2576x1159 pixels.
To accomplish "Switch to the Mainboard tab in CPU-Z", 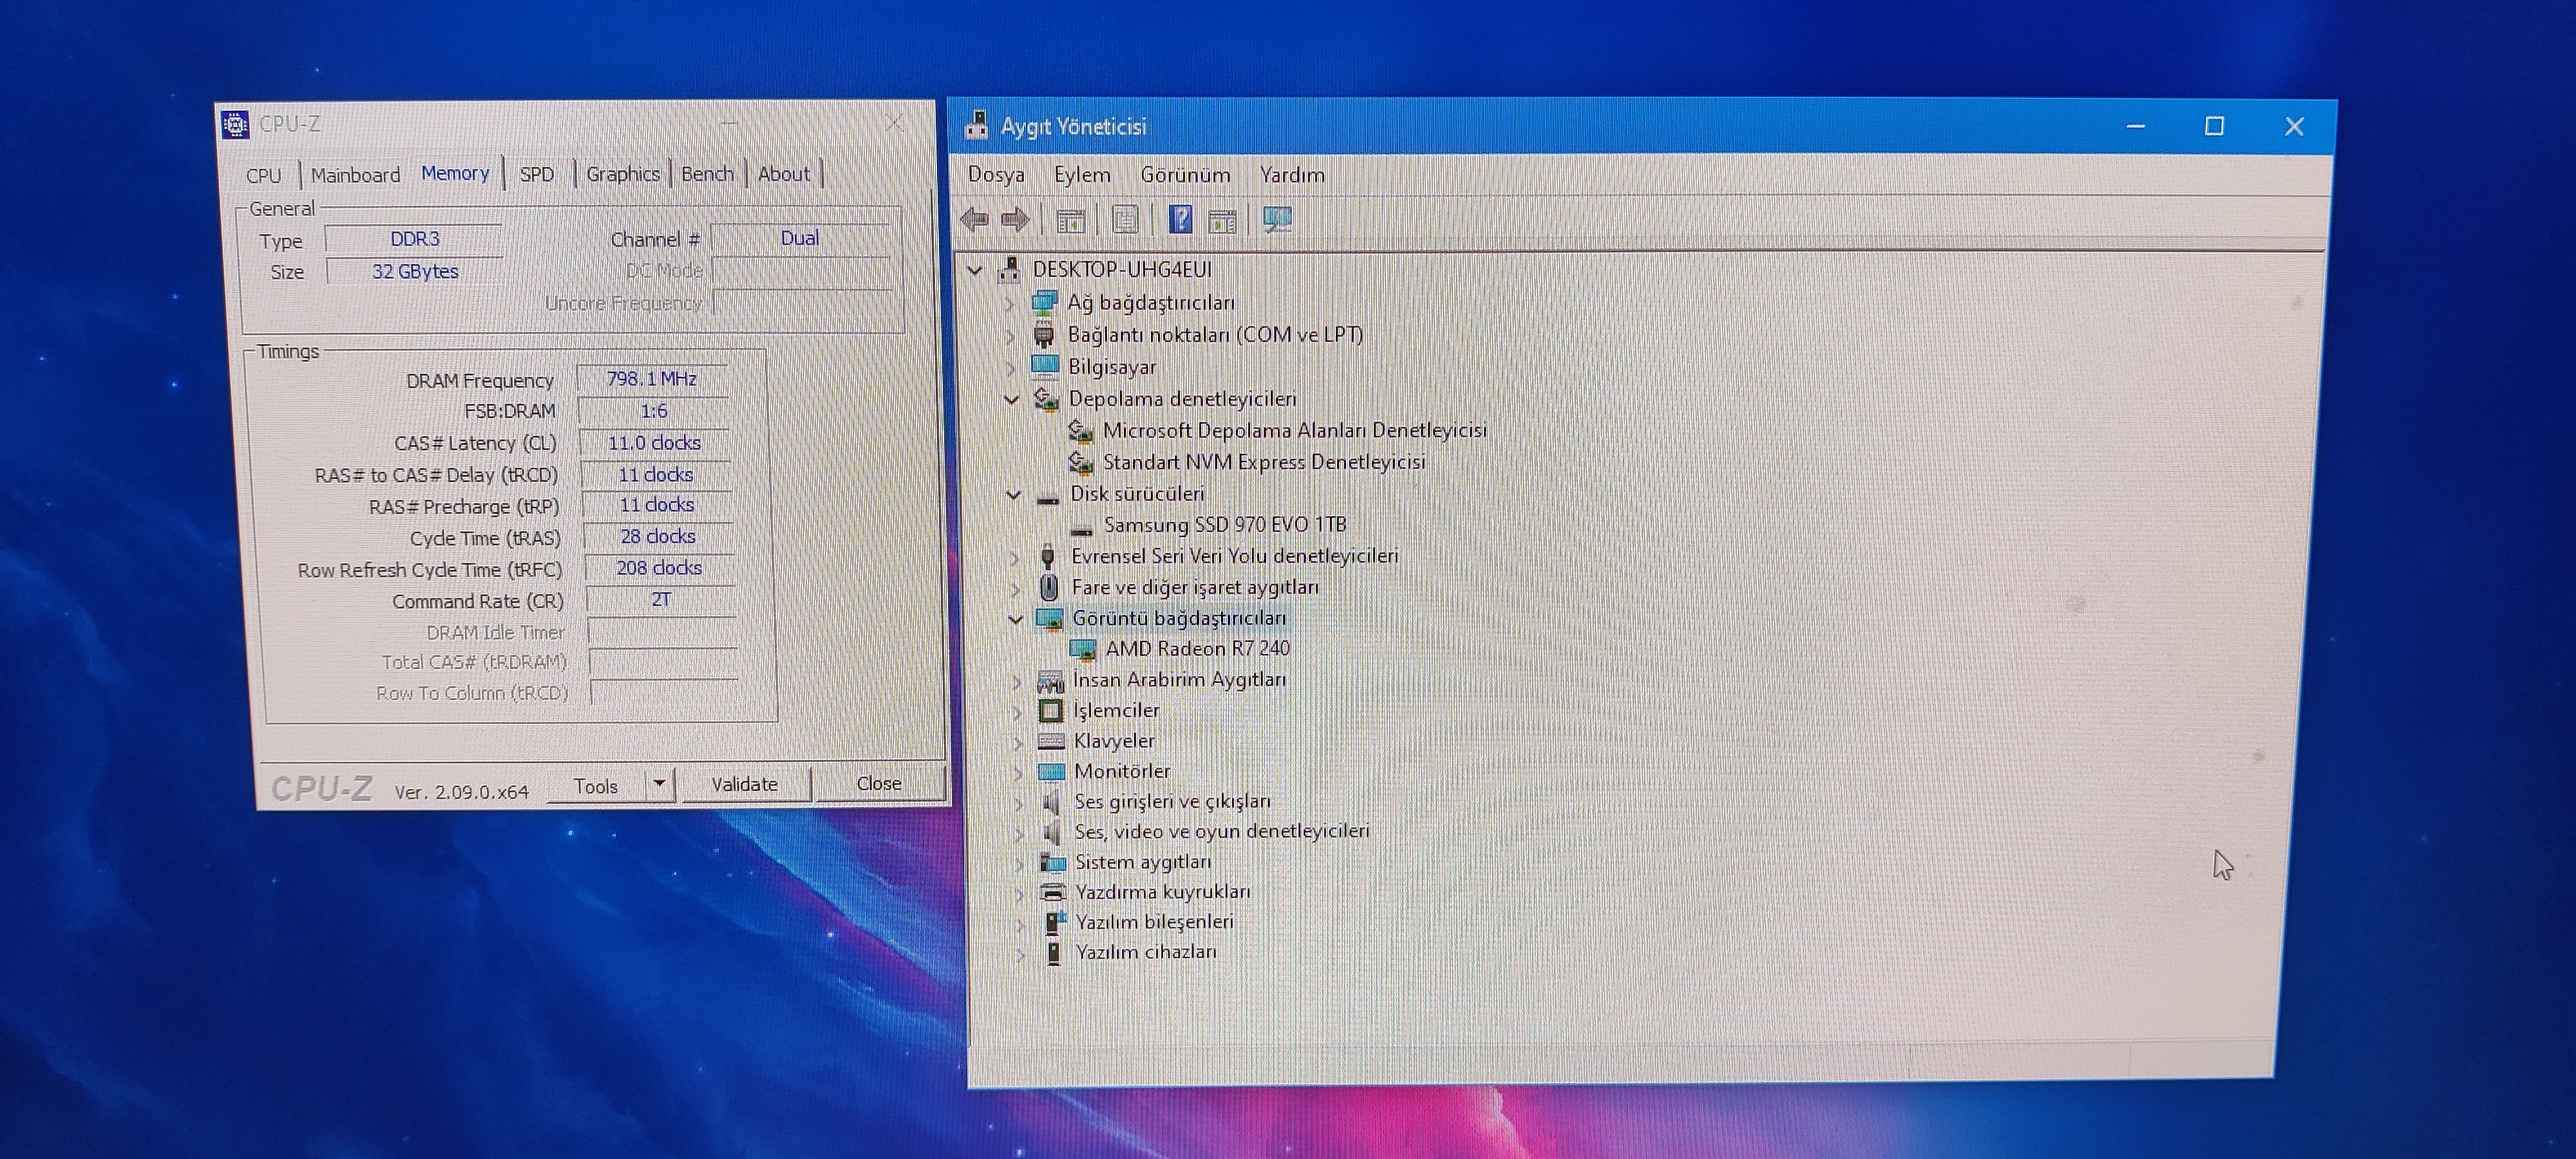I will point(355,175).
